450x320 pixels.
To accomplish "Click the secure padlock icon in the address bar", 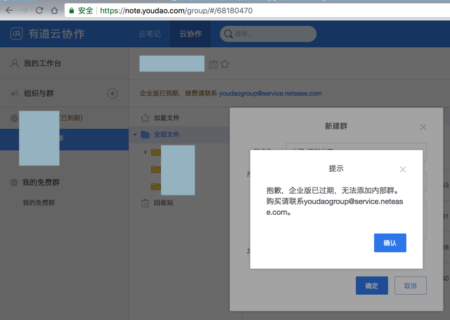I will [x=72, y=11].
